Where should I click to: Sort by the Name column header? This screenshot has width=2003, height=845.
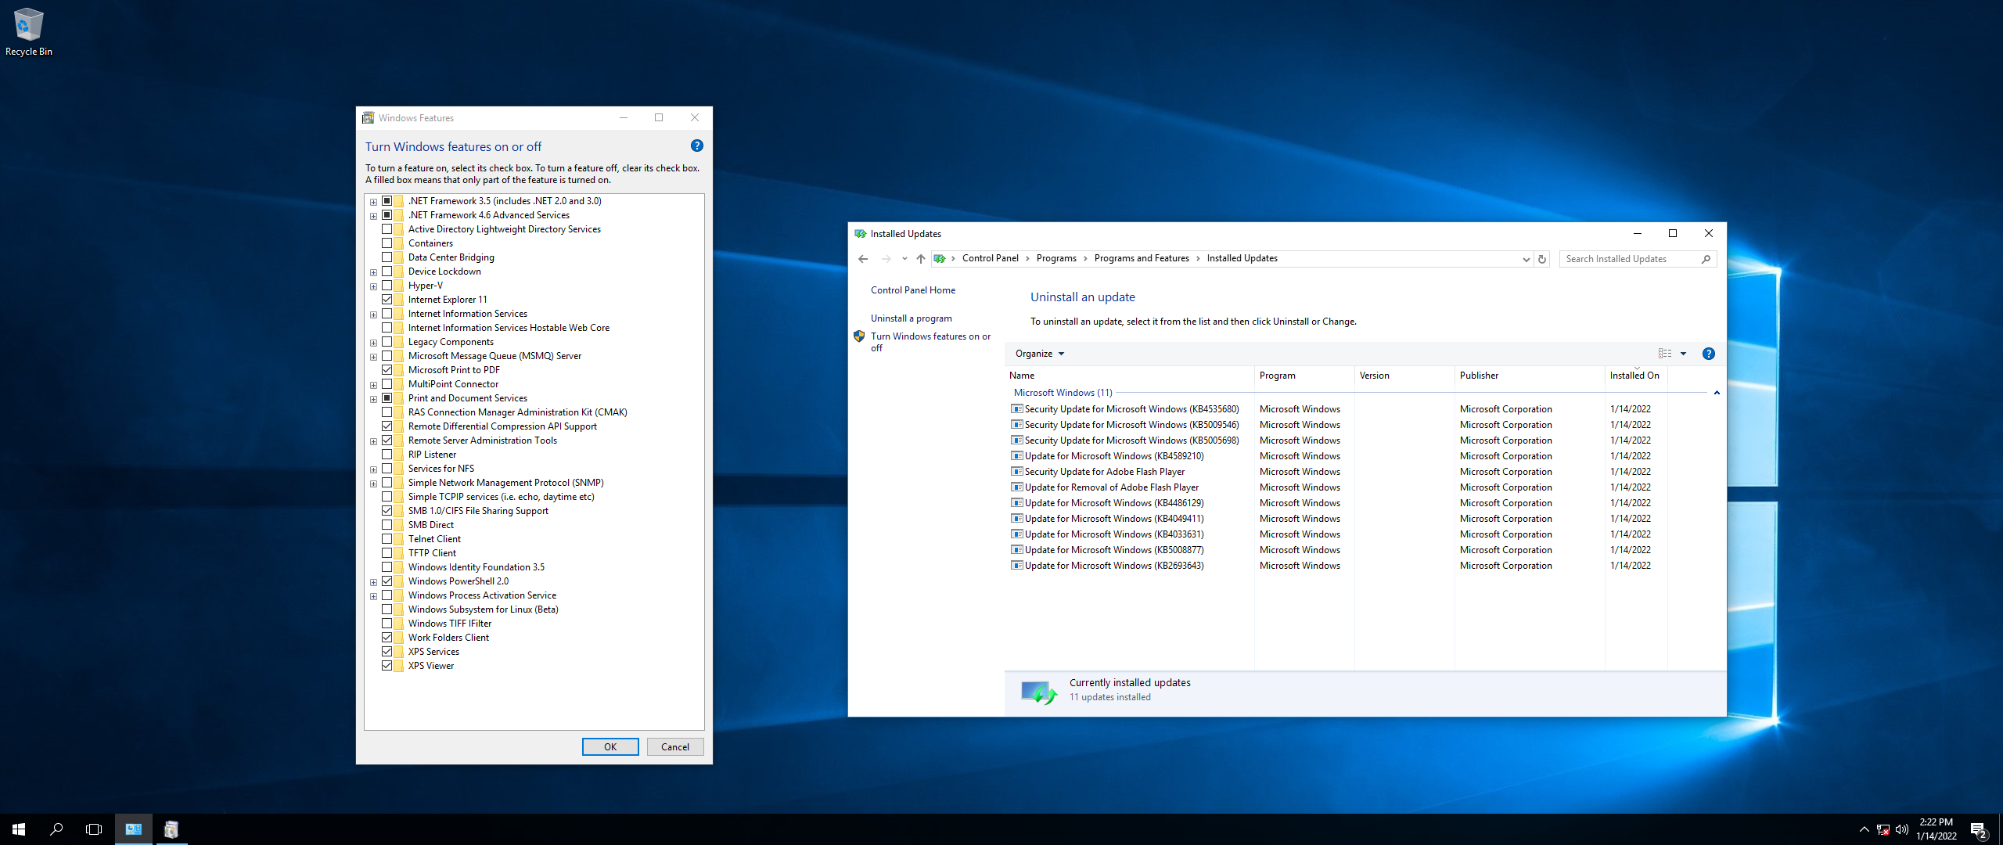point(1129,376)
